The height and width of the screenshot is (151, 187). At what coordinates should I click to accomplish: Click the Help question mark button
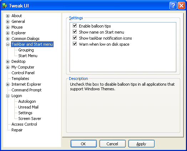(173, 5)
